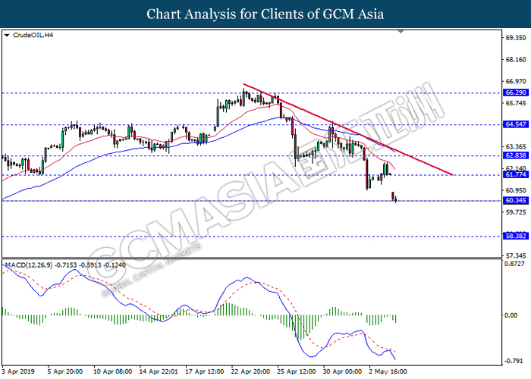Click the CrudeOIL,H4 chart label

point(33,35)
